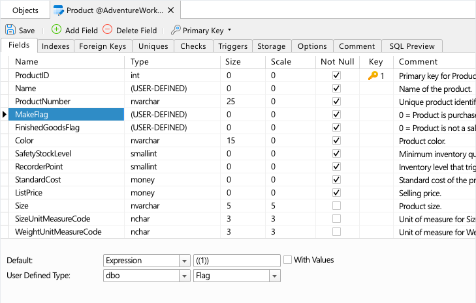This screenshot has height=303, width=476.
Task: Select the ListPrice field name
Action: (x=29, y=193)
